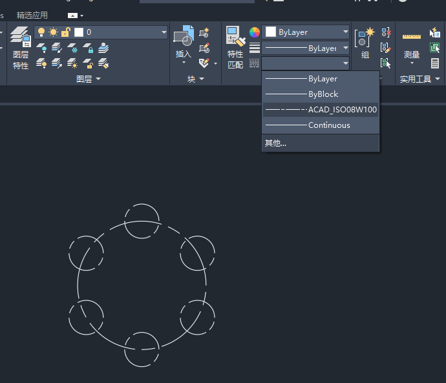This screenshot has width=446, height=383.
Task: Click the white ByLayer color swatch
Action: (x=271, y=32)
